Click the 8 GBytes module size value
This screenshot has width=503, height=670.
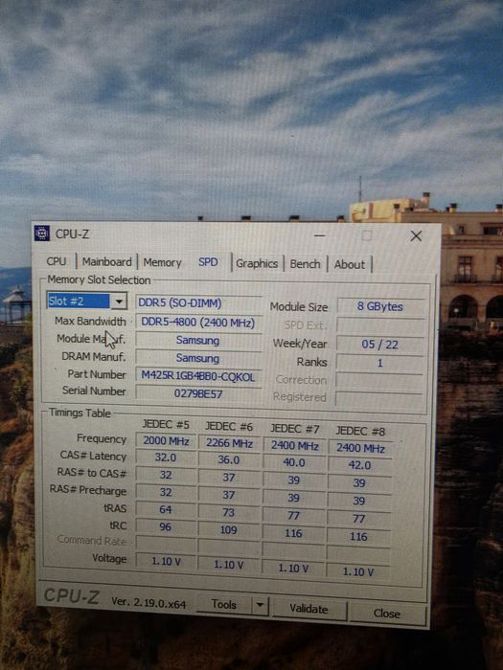tap(380, 306)
